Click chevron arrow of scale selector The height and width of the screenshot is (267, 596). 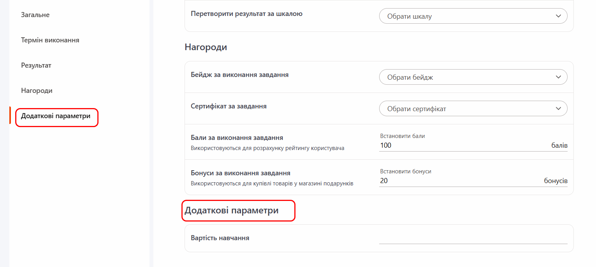559,16
